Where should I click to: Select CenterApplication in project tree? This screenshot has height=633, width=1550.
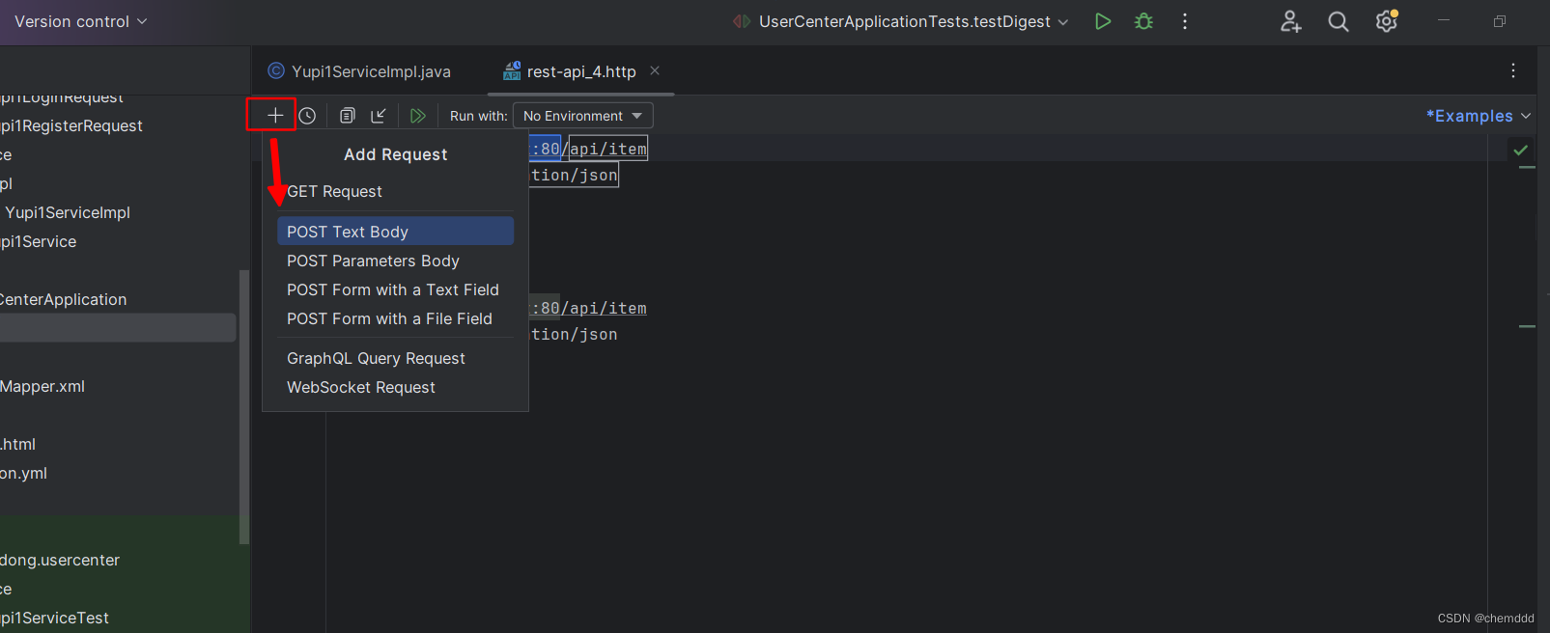[64, 299]
